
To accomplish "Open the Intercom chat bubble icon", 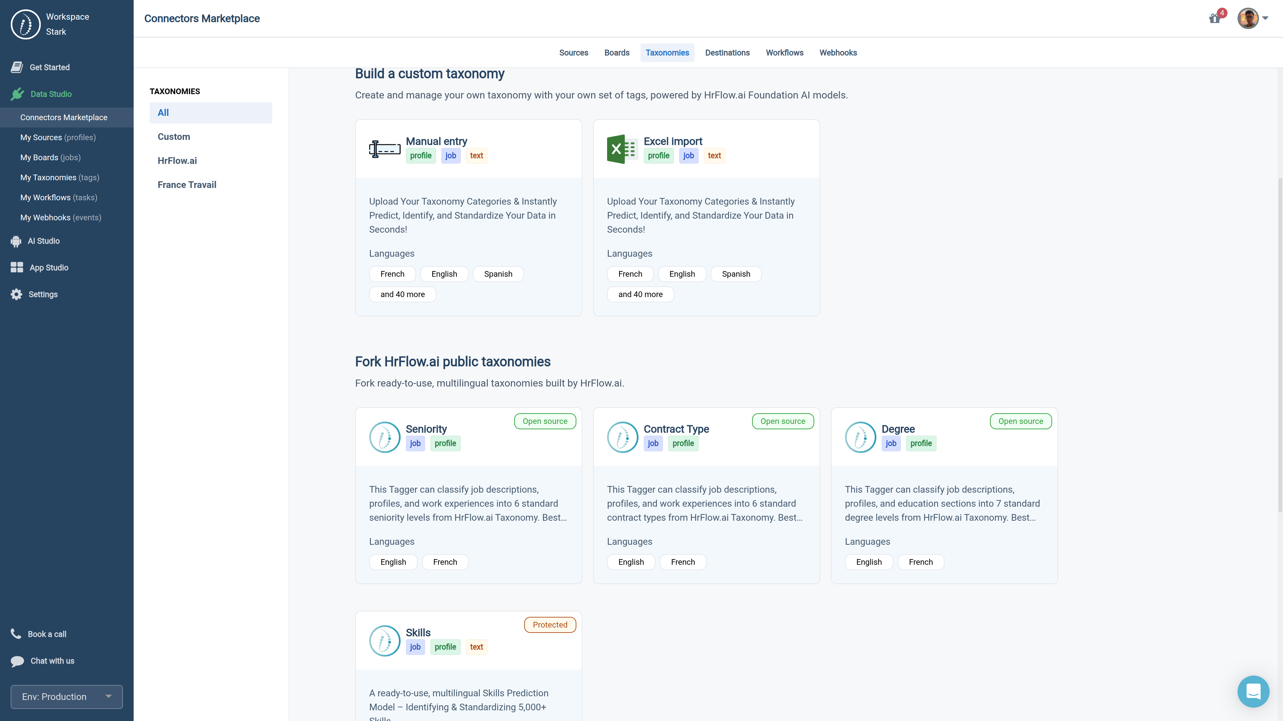I will [x=1253, y=691].
